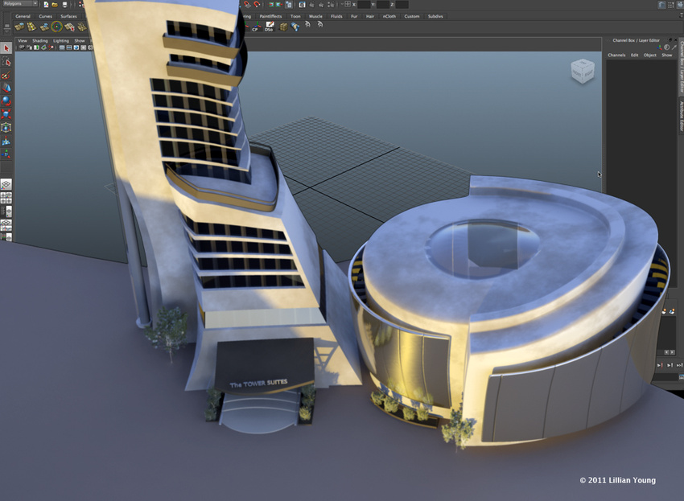Click the Open Scene folder icon

click(55, 5)
